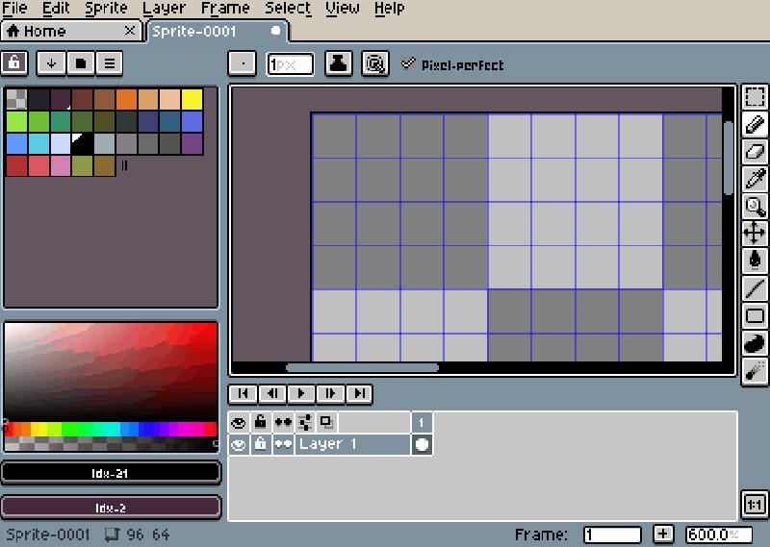Open the ink type selector button
This screenshot has height=547, width=770.
tap(339, 63)
